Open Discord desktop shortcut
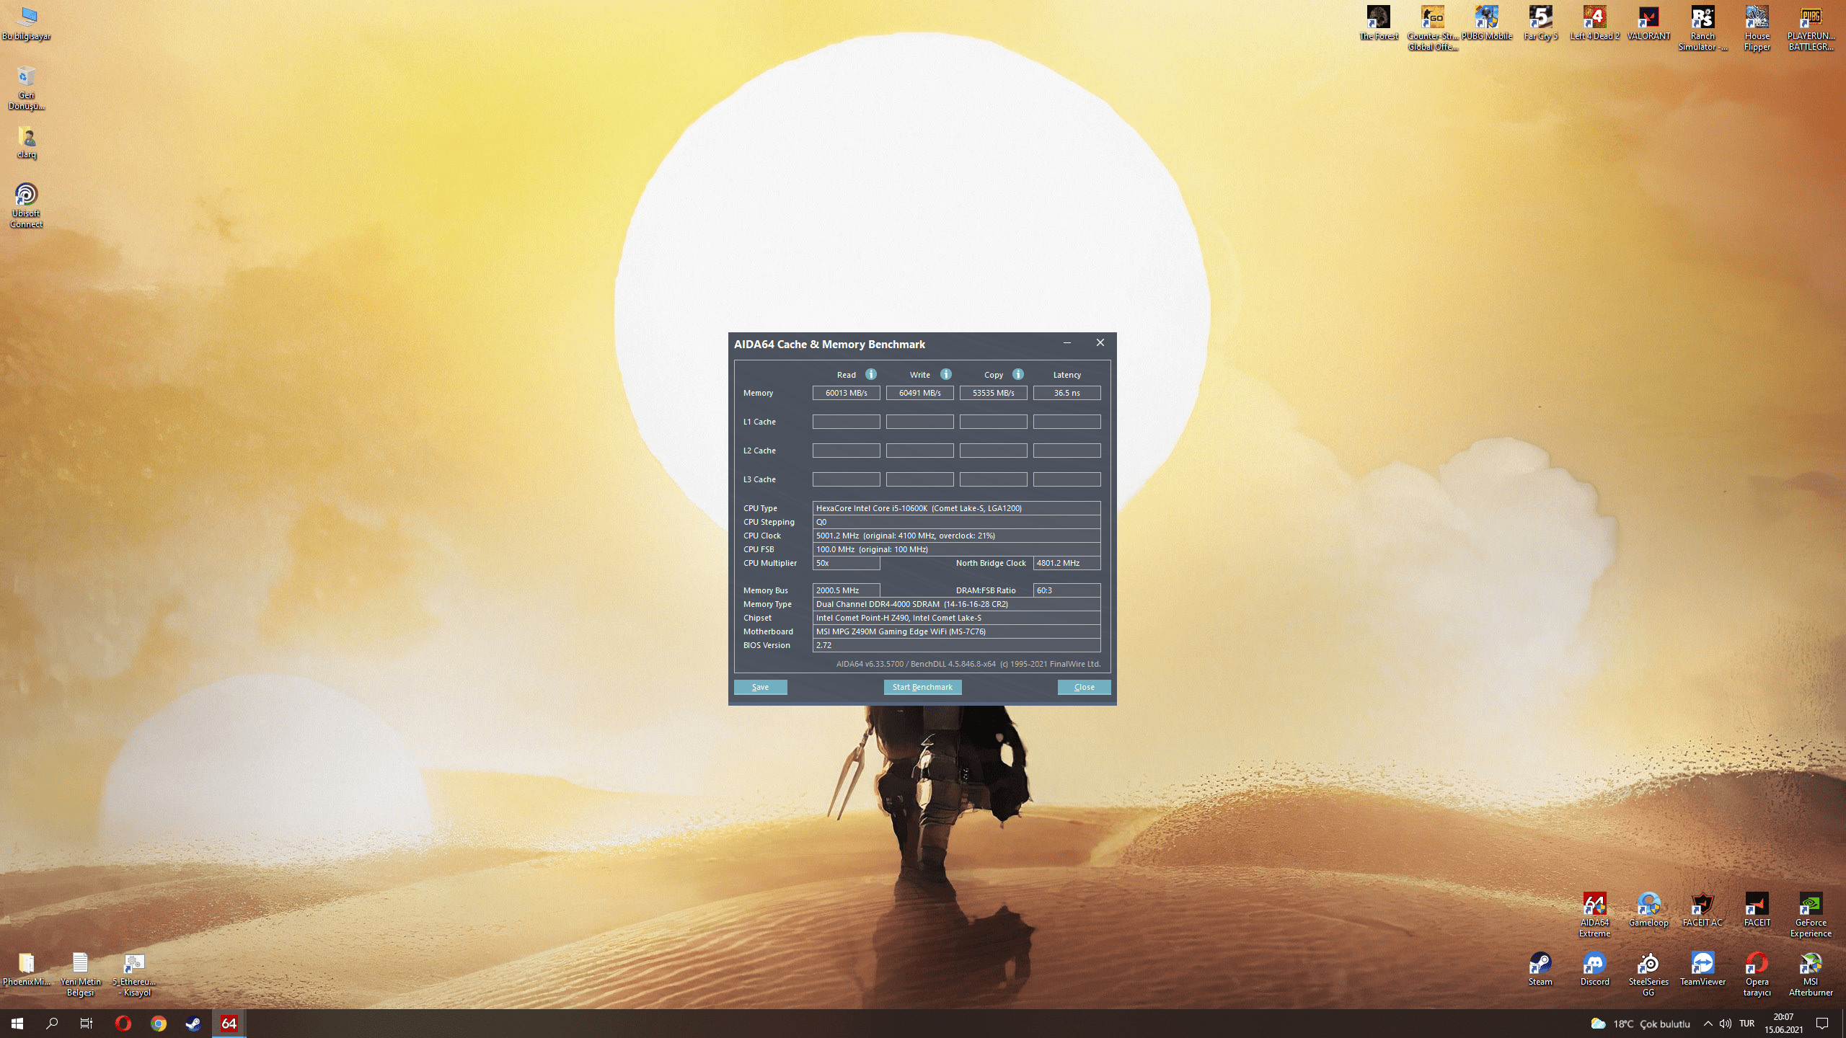 [1595, 969]
